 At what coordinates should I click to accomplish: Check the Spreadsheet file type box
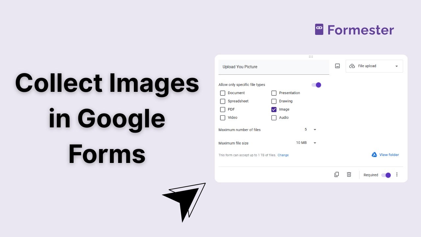point(223,101)
